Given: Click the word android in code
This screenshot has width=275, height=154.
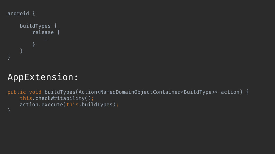Looking at the screenshot, I should pyautogui.click(x=18, y=13).
